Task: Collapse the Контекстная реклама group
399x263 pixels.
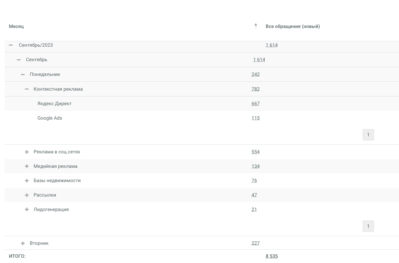Action: click(x=27, y=89)
